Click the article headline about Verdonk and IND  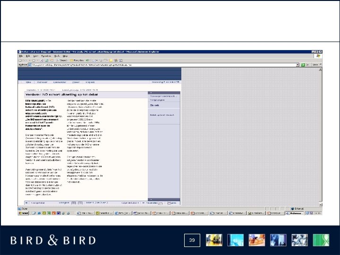[x=61, y=94]
